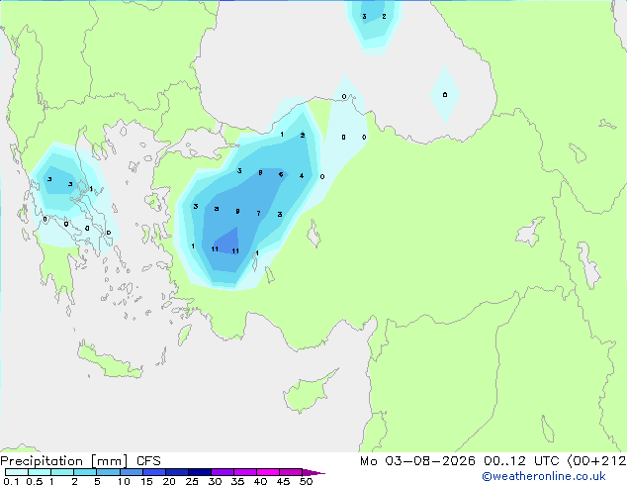Click the island of Cyprus on the map

pyautogui.click(x=309, y=393)
